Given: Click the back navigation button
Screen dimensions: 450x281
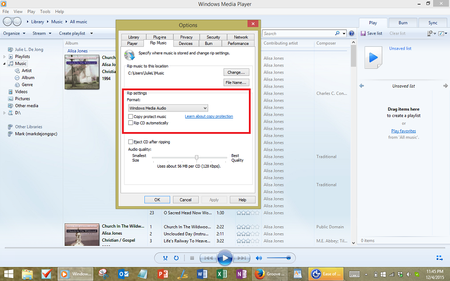Looking at the screenshot, I should (7, 22).
